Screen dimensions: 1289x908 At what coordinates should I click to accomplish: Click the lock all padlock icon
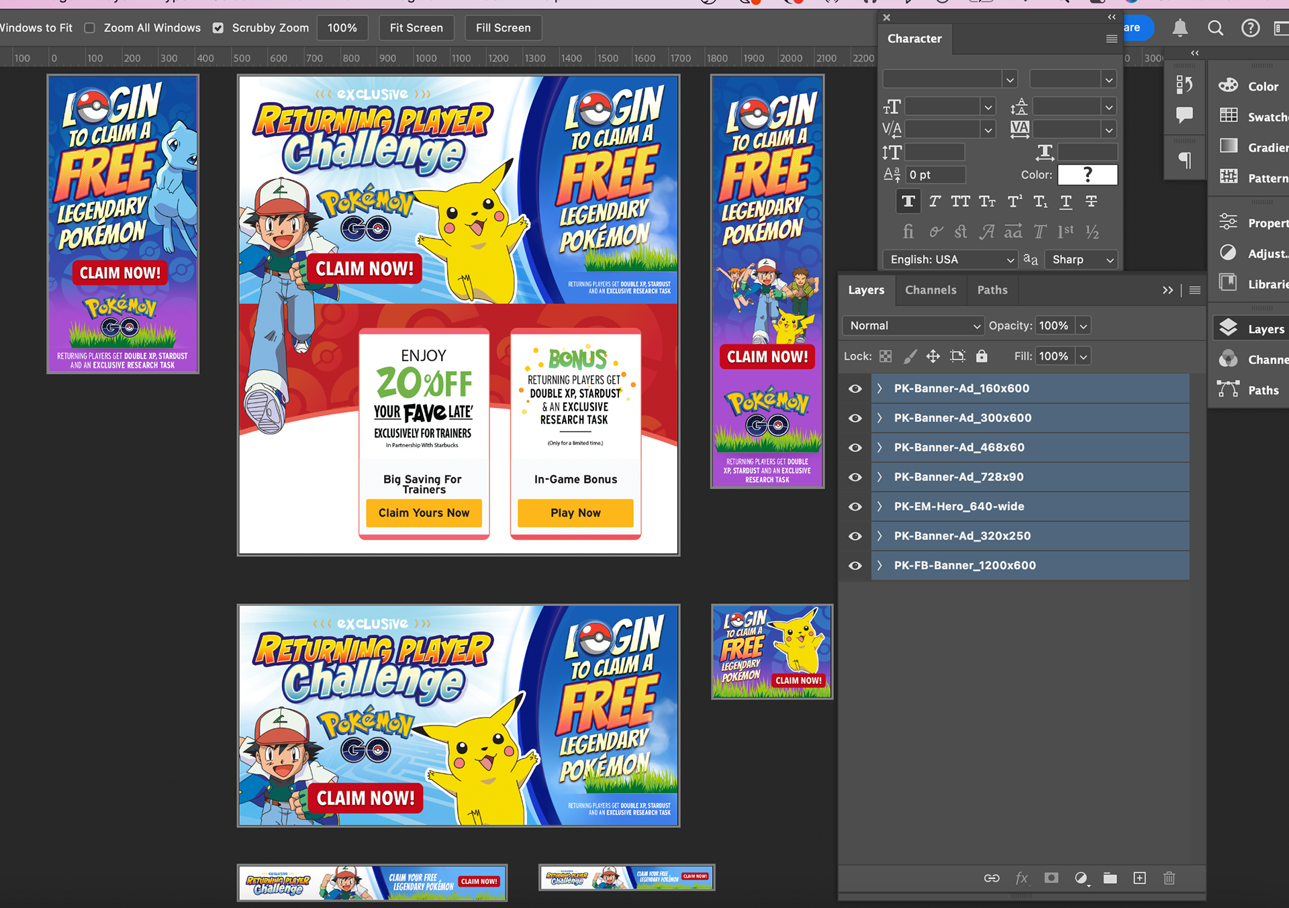pos(982,356)
